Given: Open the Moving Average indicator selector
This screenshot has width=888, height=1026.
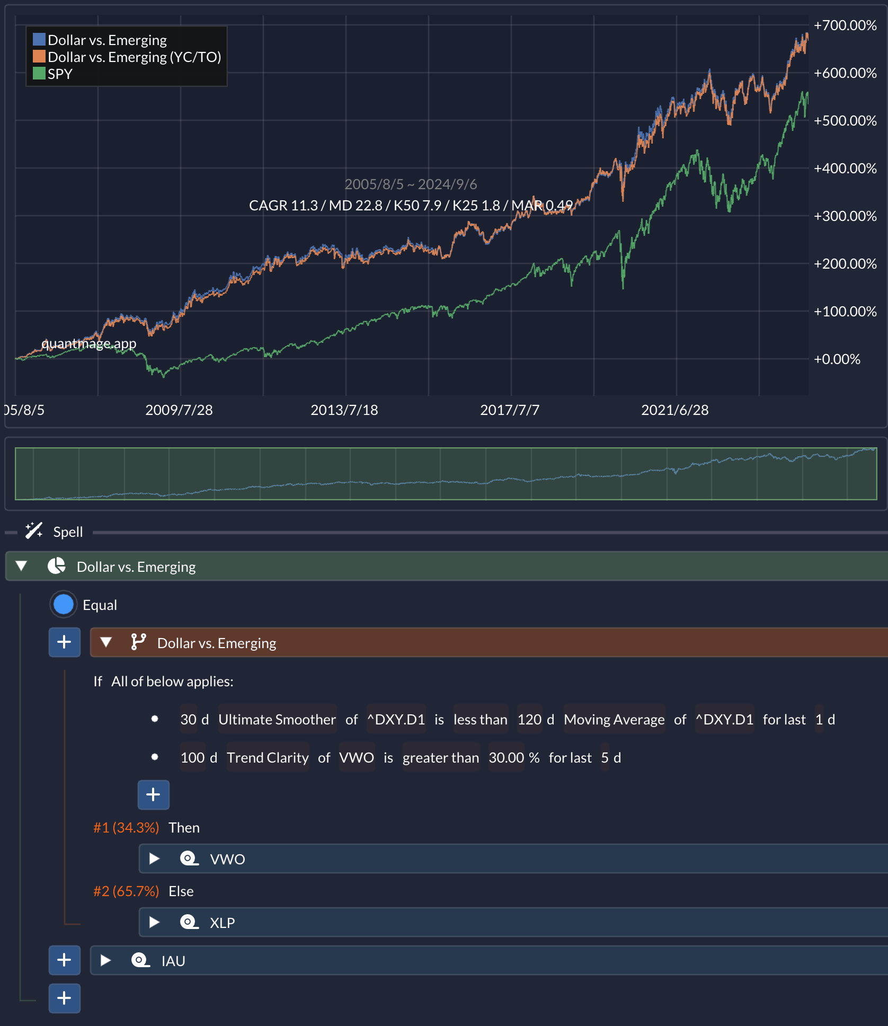Looking at the screenshot, I should 614,719.
